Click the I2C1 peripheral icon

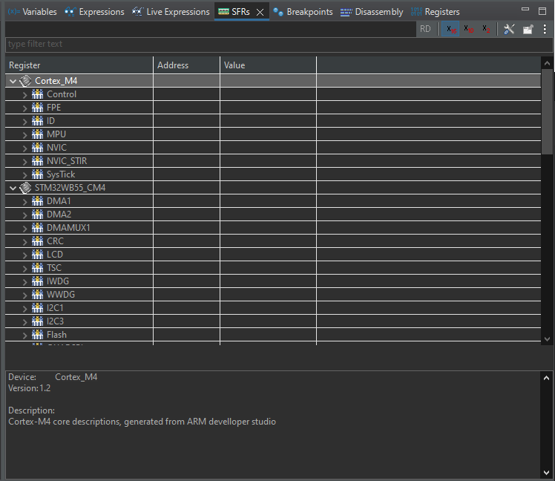(x=38, y=308)
